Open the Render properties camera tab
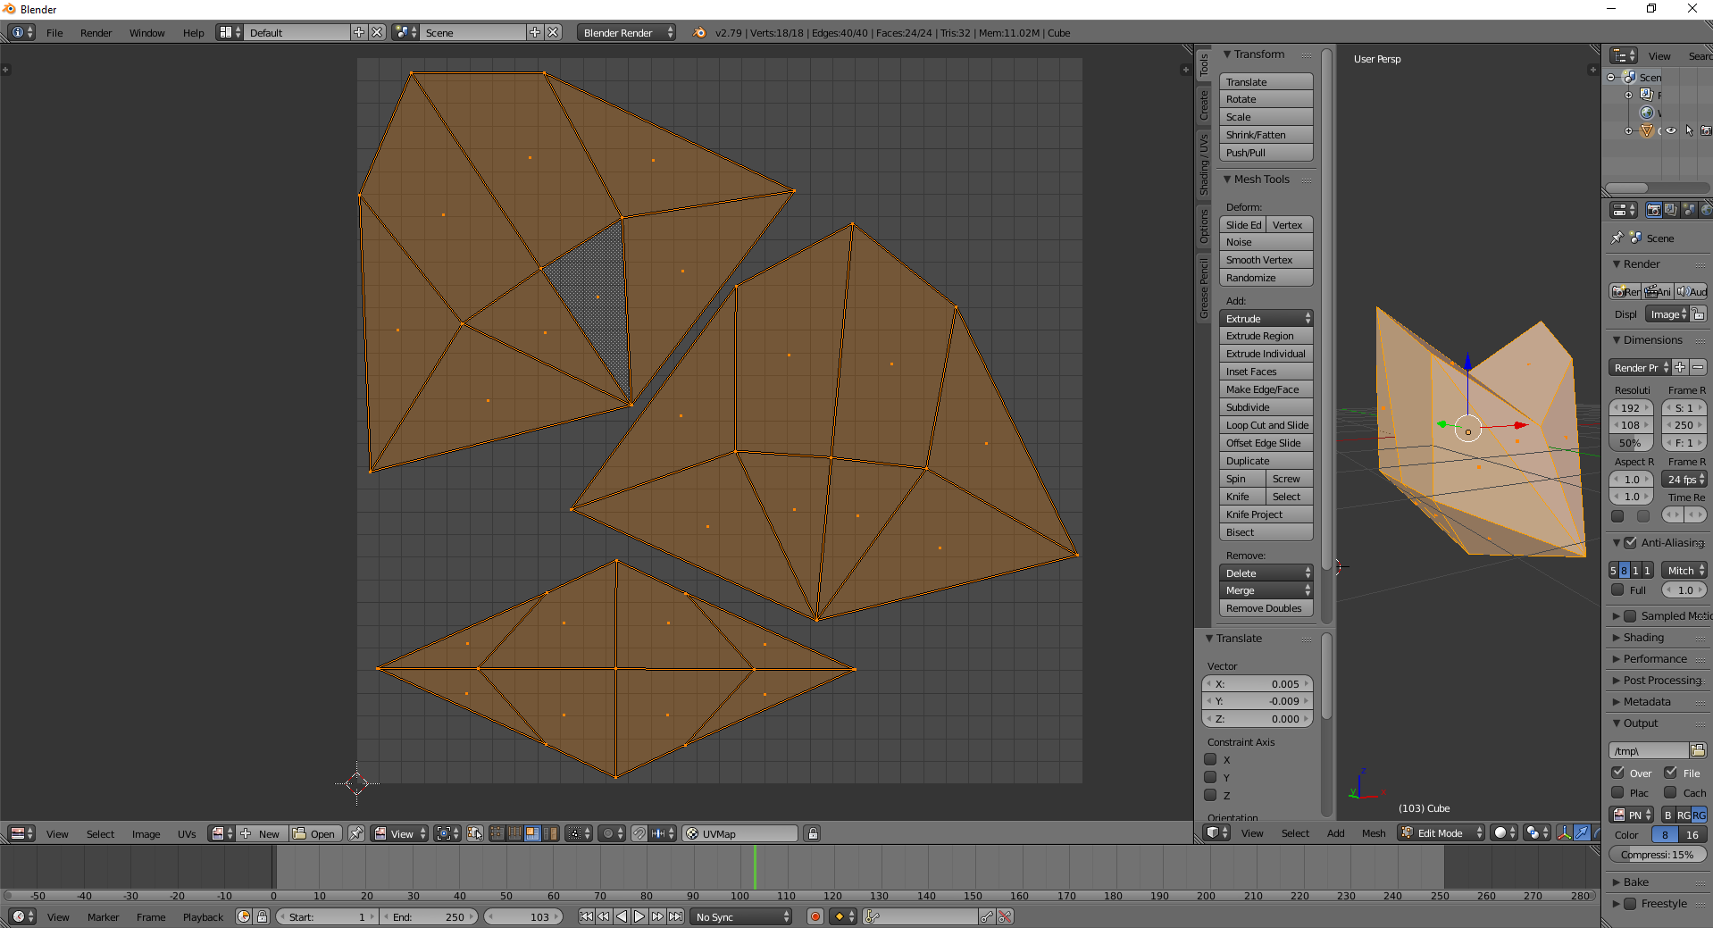1713x928 pixels. tap(1654, 209)
